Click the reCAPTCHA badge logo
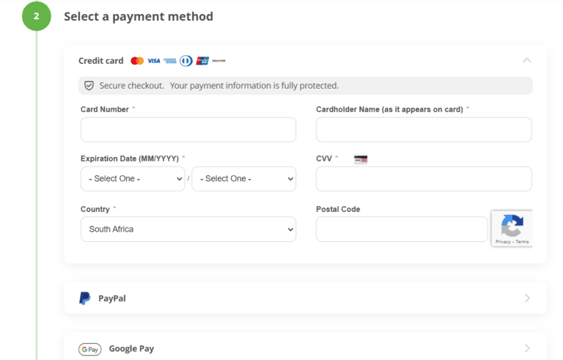This screenshot has width=563, height=360. (x=512, y=225)
